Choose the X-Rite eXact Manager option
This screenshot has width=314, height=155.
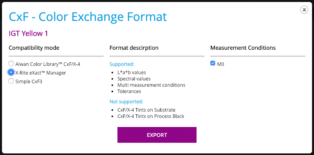point(11,72)
